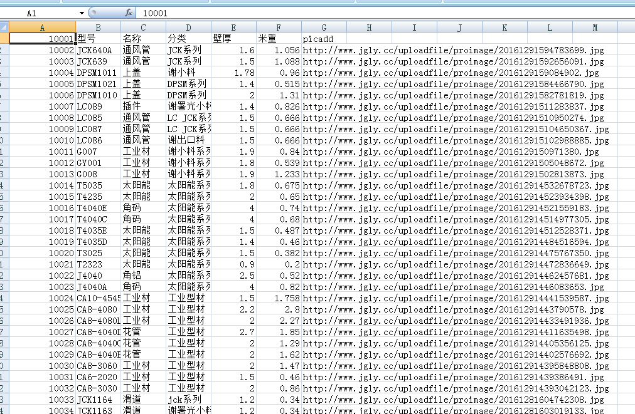Image resolution: width=635 pixels, height=414 pixels.
Task: Click the formula bar showing 10001
Action: click(x=385, y=13)
